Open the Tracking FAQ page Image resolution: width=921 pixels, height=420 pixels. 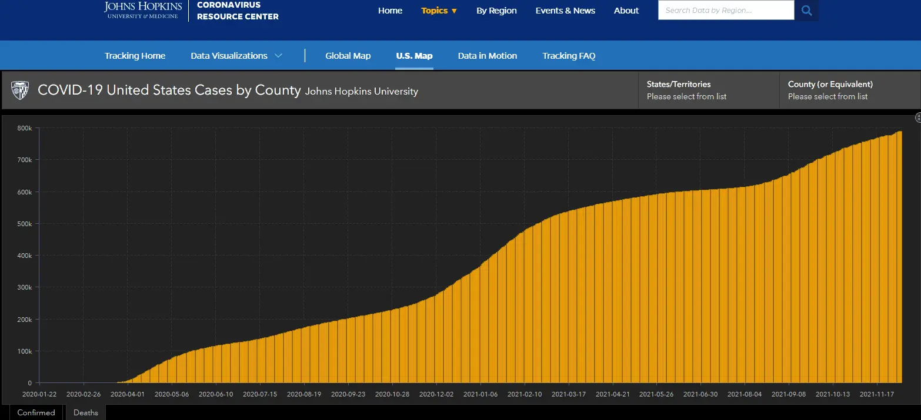coord(569,56)
